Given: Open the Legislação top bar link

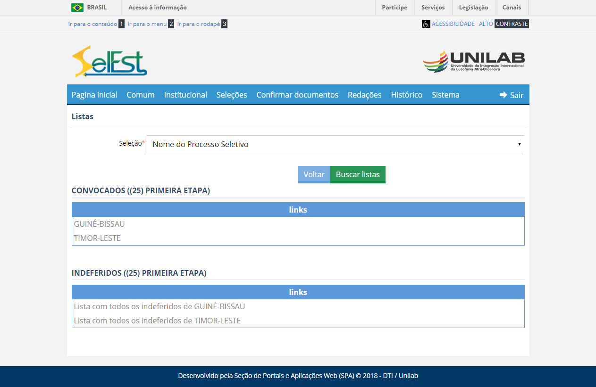Looking at the screenshot, I should 473,8.
